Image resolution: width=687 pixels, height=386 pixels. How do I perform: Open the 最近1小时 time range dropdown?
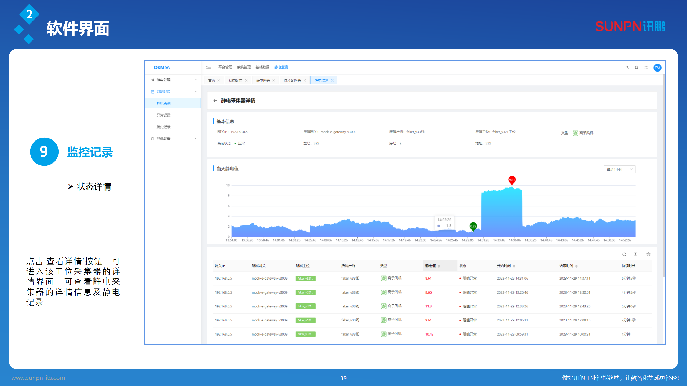(619, 169)
